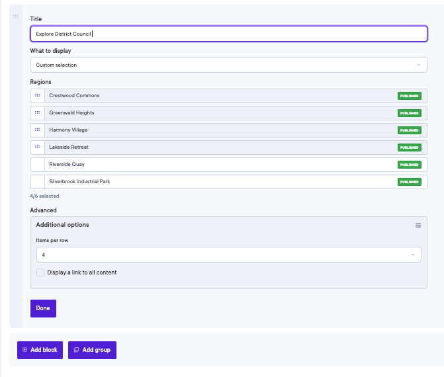Click the Additional options settings icon

pyautogui.click(x=418, y=226)
